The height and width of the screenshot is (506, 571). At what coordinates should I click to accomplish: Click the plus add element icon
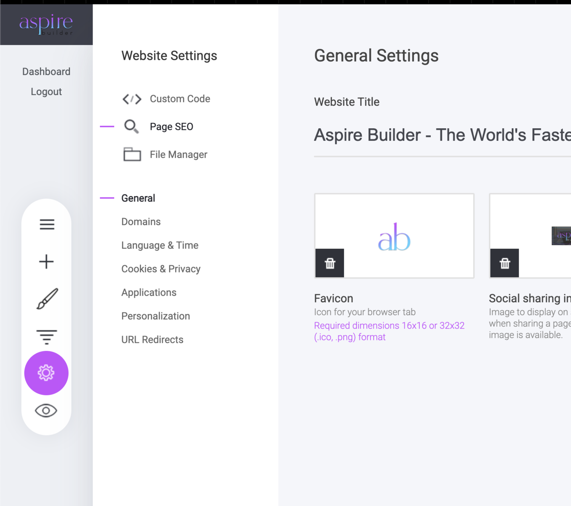[x=46, y=262]
